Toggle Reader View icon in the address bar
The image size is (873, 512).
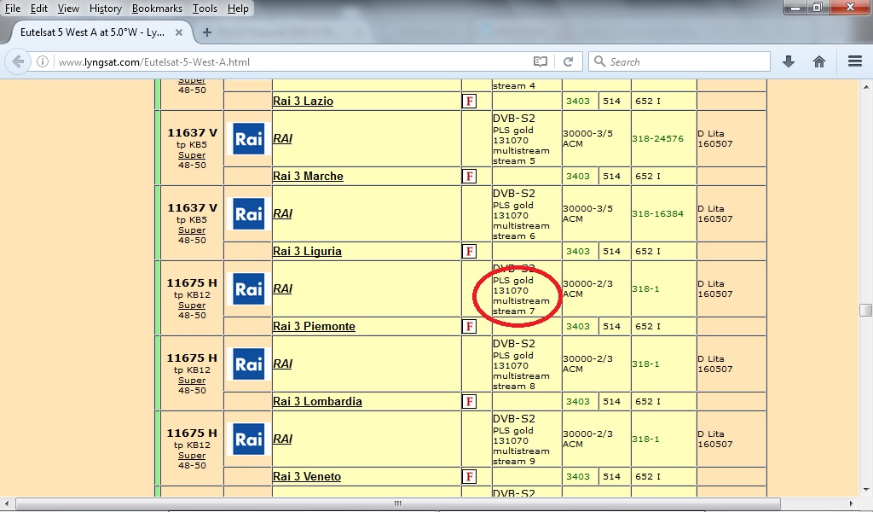[x=540, y=61]
